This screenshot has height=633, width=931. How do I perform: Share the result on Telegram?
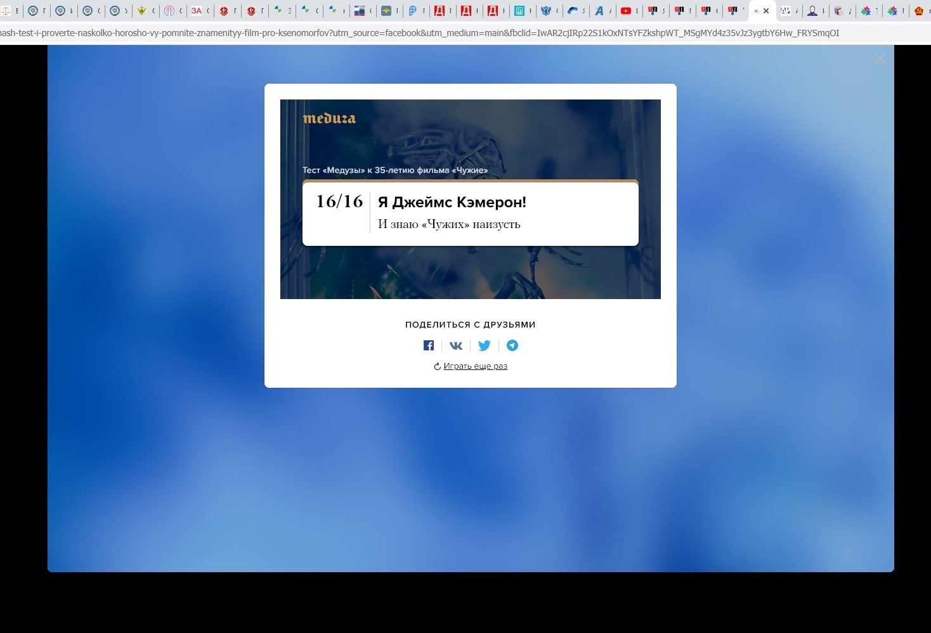click(x=512, y=345)
